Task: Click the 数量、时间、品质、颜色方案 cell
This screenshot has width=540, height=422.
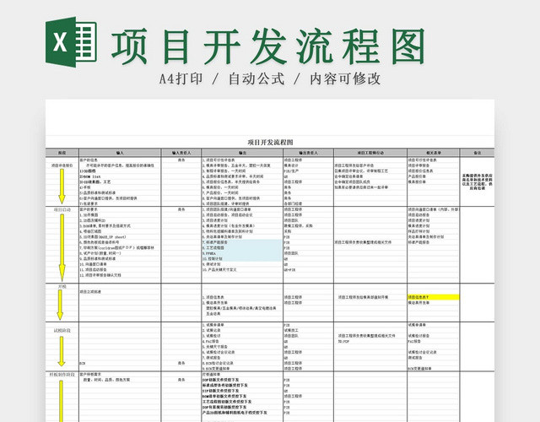Action: click(x=107, y=380)
